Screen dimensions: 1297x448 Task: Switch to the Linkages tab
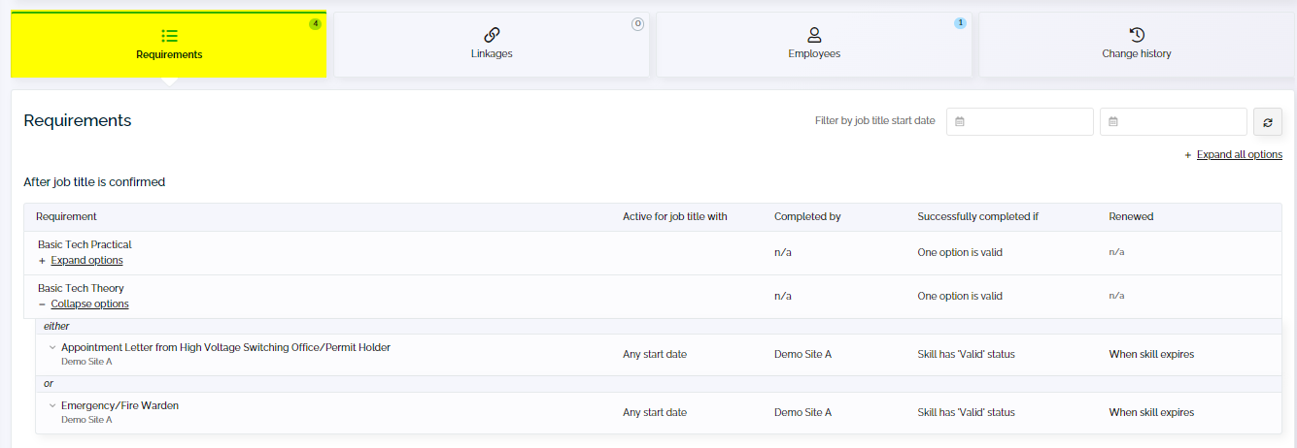point(492,45)
